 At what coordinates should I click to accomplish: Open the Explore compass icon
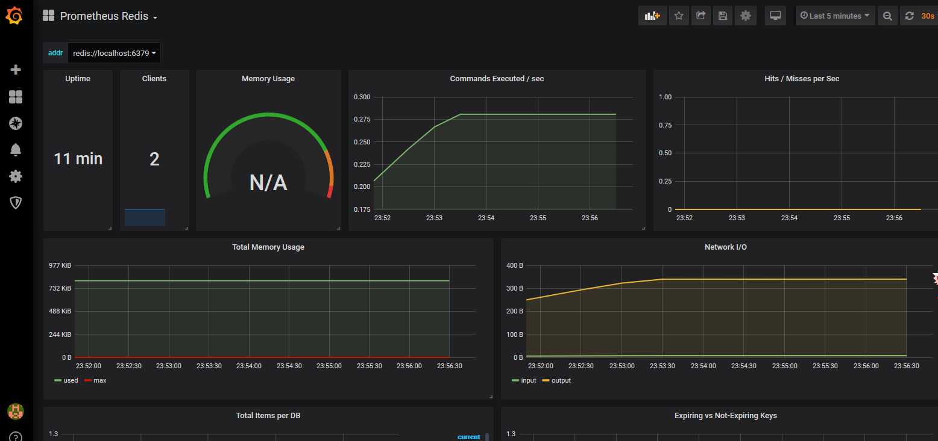(16, 123)
